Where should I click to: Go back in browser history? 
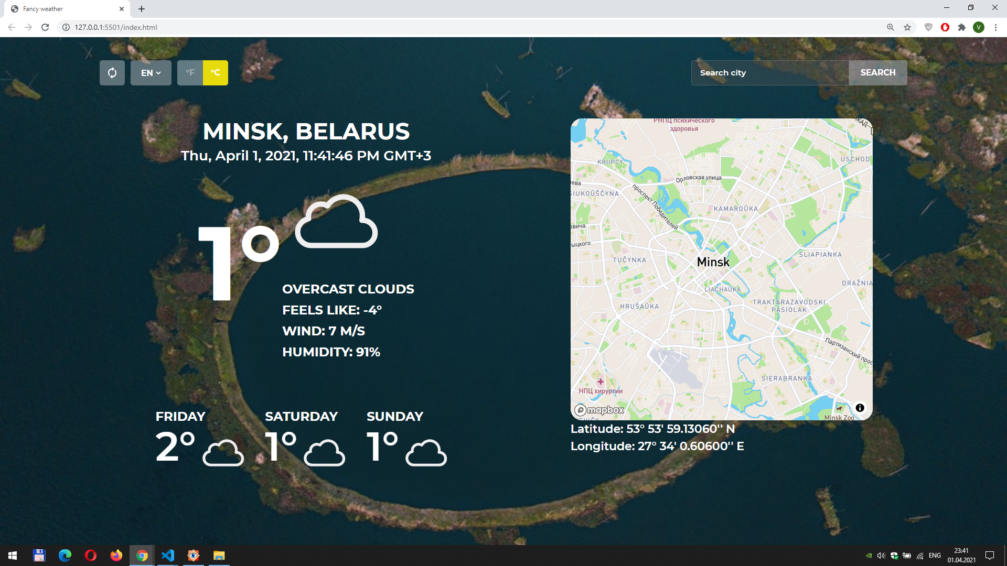(12, 27)
